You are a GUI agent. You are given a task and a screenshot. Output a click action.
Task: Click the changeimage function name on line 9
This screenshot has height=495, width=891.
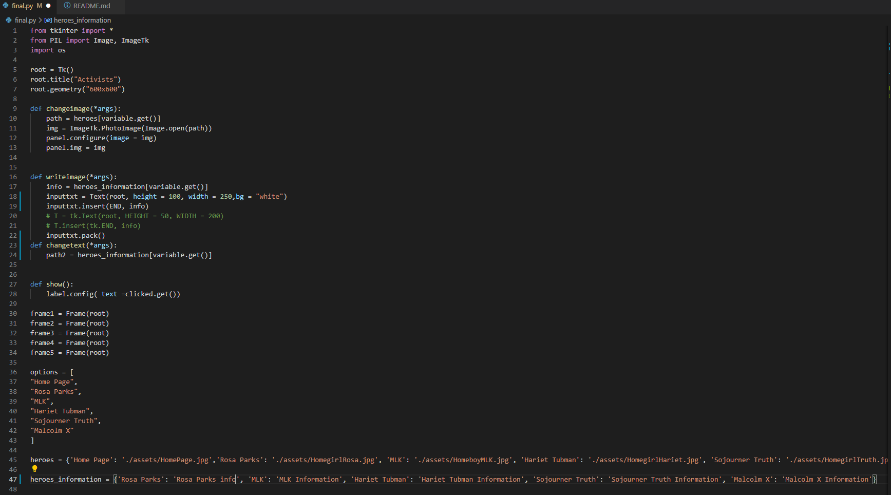coord(68,108)
